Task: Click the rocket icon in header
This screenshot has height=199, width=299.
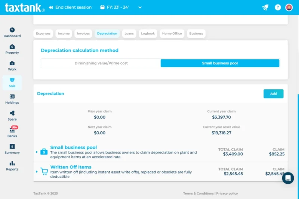Action: click(x=265, y=7)
